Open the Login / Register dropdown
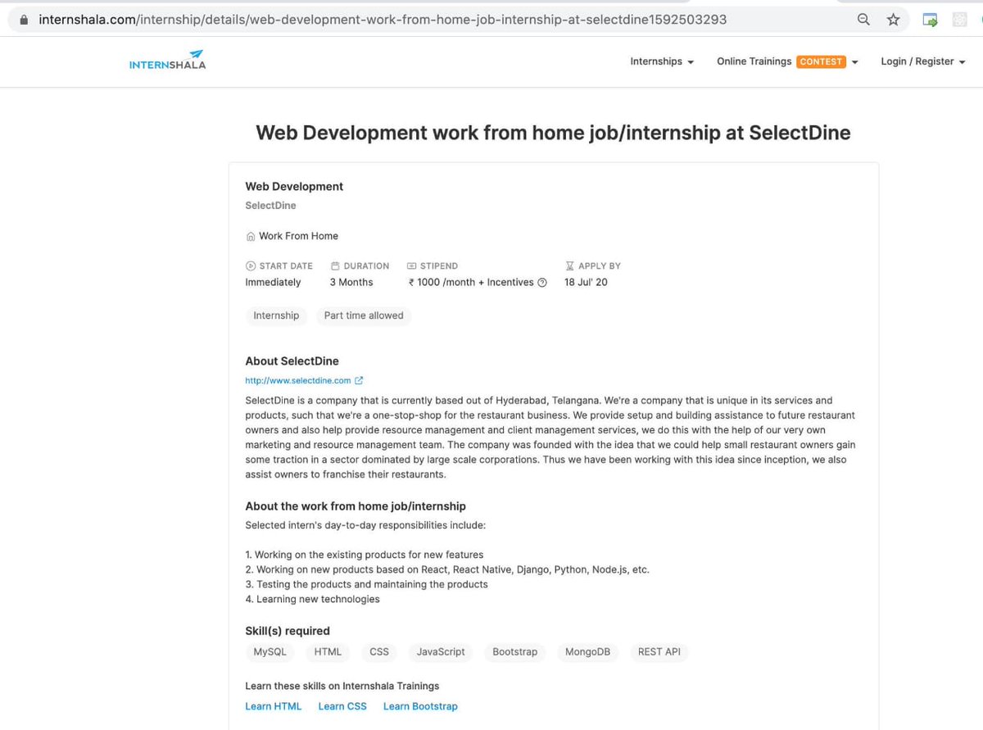Screen dimensions: 983x730 pos(923,61)
